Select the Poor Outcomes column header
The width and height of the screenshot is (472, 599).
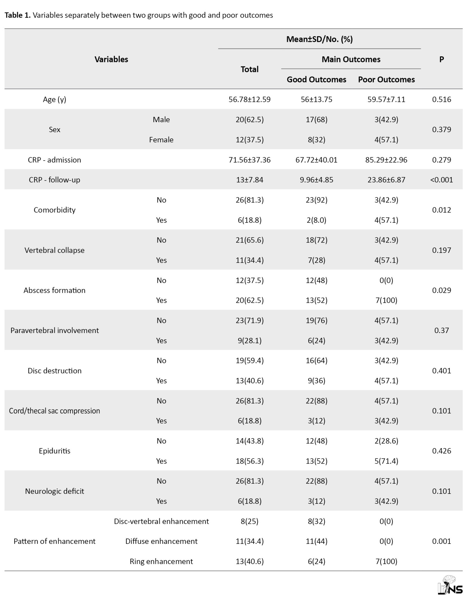(386, 79)
